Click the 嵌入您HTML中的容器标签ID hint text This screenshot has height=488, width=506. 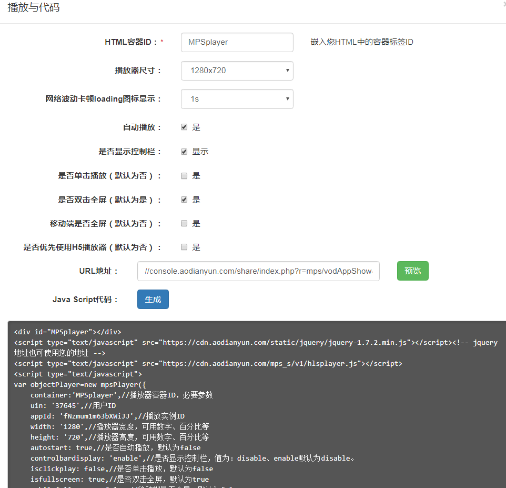tap(362, 42)
